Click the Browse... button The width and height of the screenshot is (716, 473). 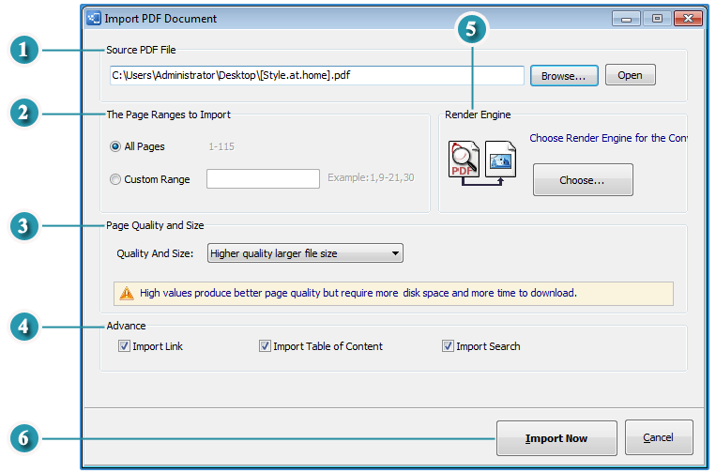click(x=564, y=75)
